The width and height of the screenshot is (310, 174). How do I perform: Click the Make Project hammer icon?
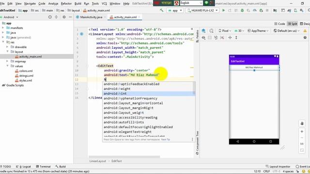pyautogui.click(x=161, y=10)
